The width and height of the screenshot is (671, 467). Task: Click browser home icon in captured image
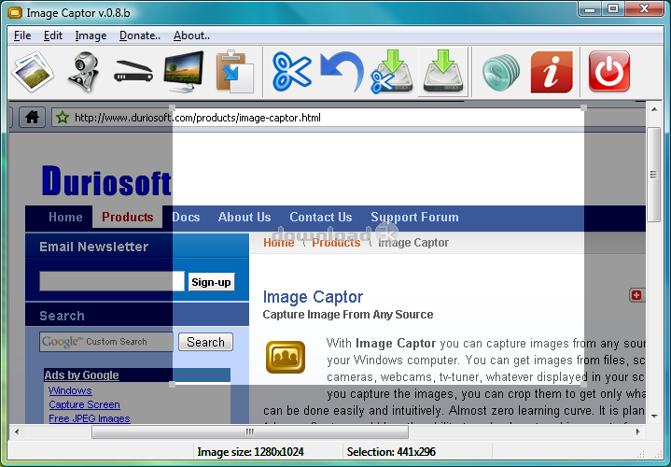[x=32, y=117]
